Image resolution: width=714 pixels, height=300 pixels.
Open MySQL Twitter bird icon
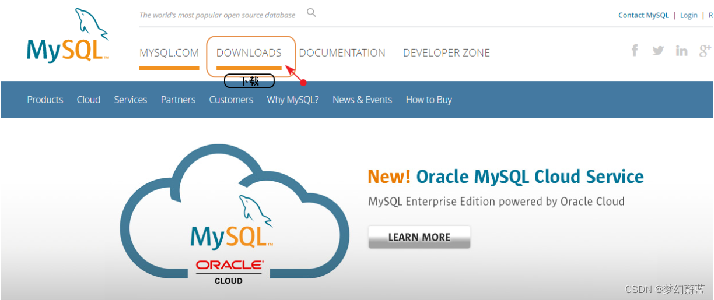[x=658, y=51]
